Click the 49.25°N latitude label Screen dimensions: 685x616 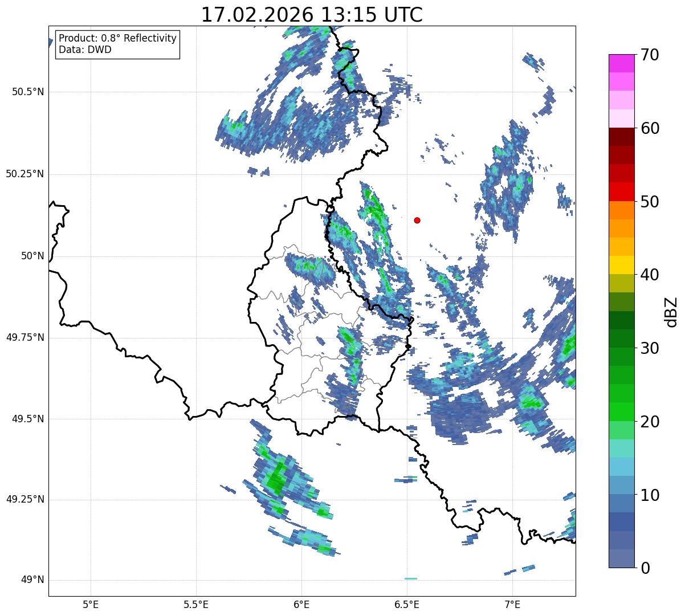click(x=25, y=500)
